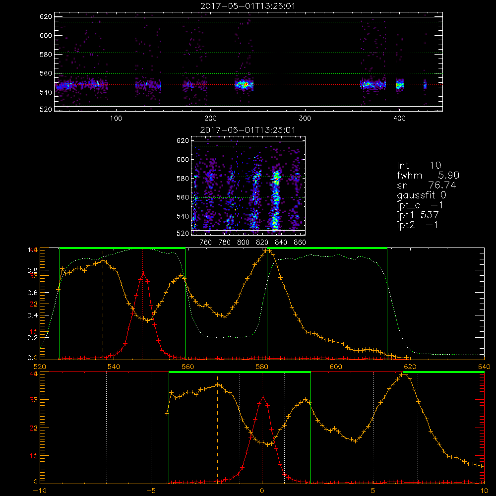Click the 'ipt1 537' label

coord(418,215)
